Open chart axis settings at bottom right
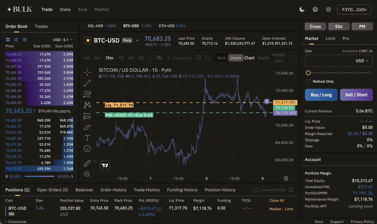The height and width of the screenshot is (224, 377). (x=286, y=178)
